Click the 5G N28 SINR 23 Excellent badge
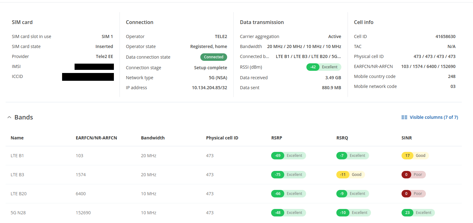This screenshot has height=223, width=473. [x=418, y=213]
